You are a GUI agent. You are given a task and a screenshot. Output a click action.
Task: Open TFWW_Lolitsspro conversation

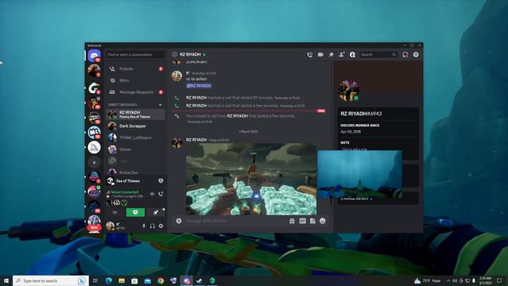click(x=136, y=137)
